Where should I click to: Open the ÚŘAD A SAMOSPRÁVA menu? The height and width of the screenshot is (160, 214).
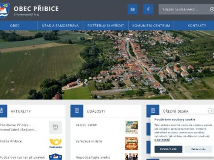[60, 26]
